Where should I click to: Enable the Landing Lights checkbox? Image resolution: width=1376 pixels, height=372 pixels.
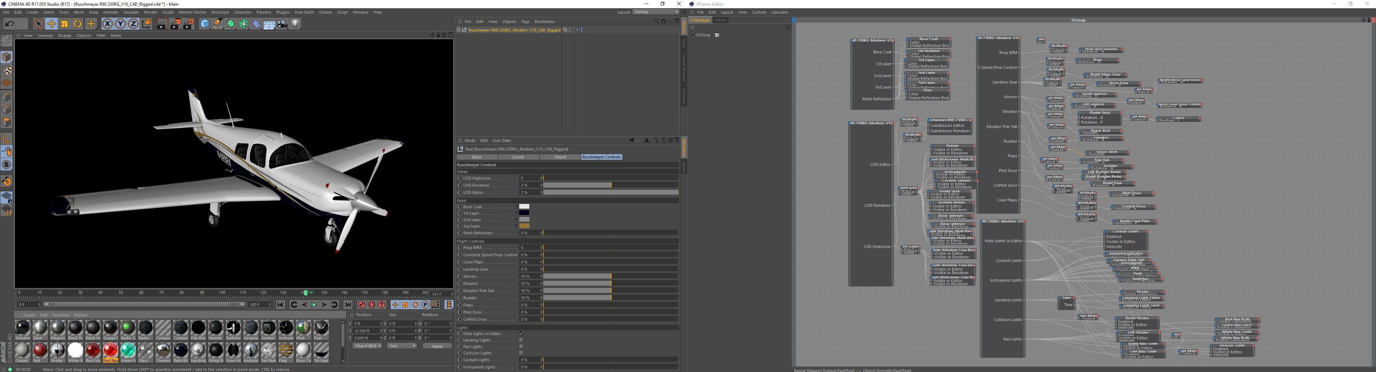pyautogui.click(x=521, y=340)
